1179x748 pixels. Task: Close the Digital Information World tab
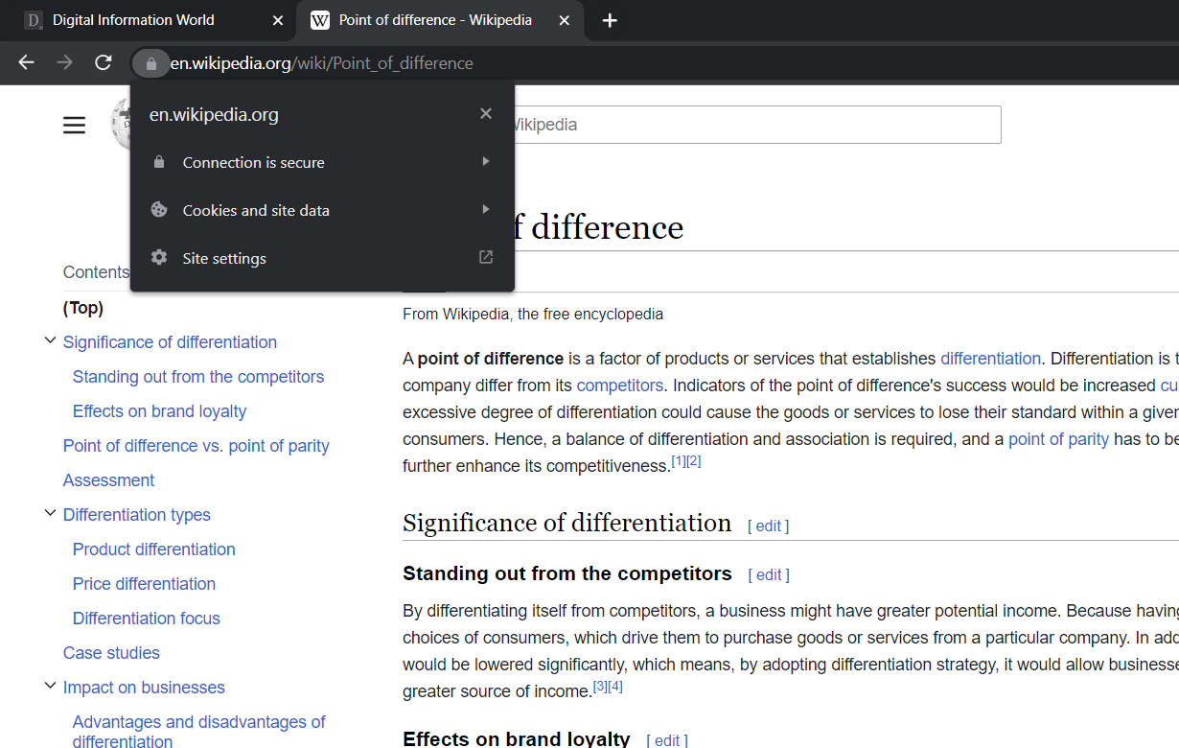pos(278,20)
